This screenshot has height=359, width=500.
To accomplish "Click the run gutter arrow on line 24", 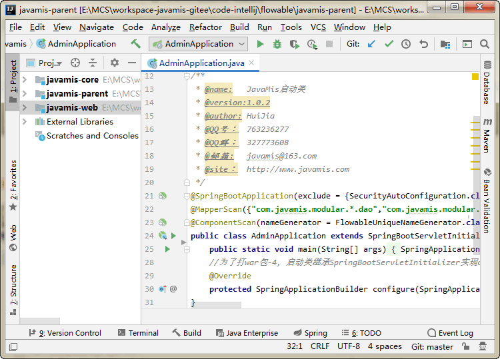I will (173, 236).
